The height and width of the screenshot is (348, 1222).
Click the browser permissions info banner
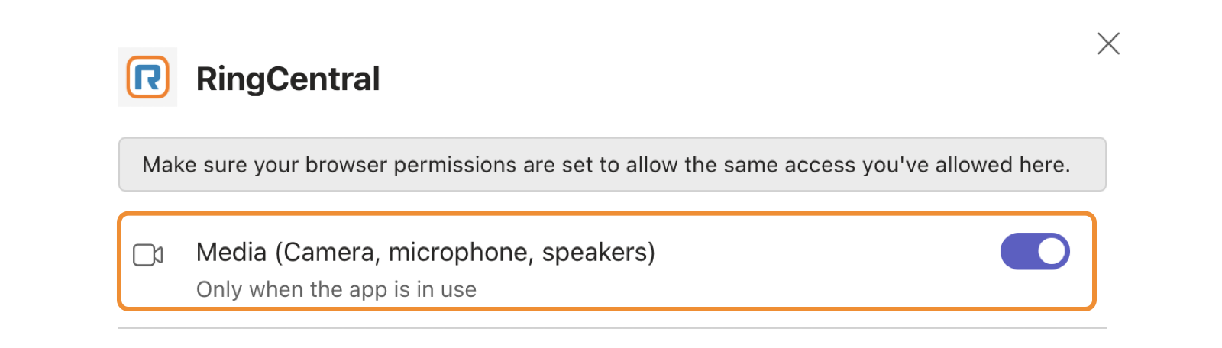tap(612, 164)
